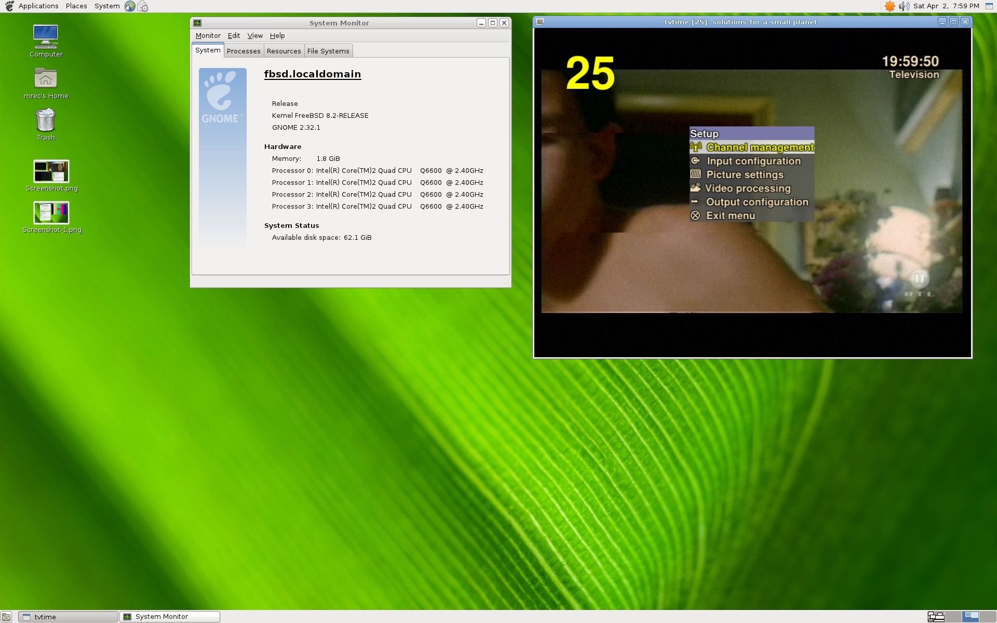The height and width of the screenshot is (623, 997).
Task: Click the GNOME 2.32.1 version text
Action: pos(296,127)
